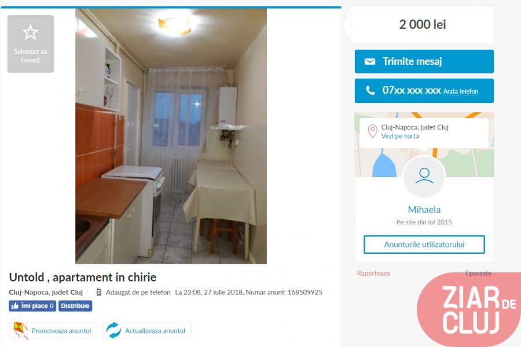Reveal number via Arata telefon

(461, 91)
